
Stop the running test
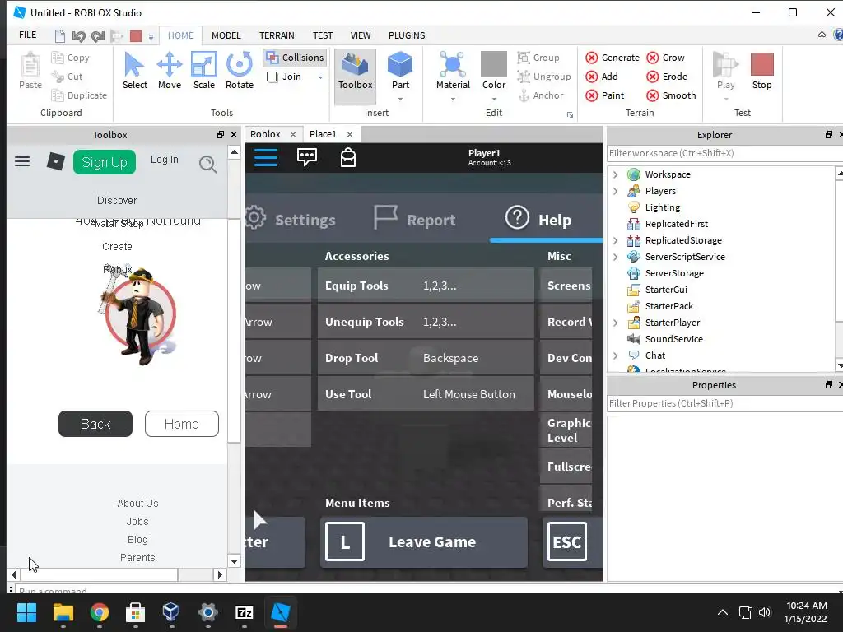(761, 71)
